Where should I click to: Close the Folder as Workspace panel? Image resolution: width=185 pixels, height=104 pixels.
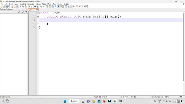(27, 9)
